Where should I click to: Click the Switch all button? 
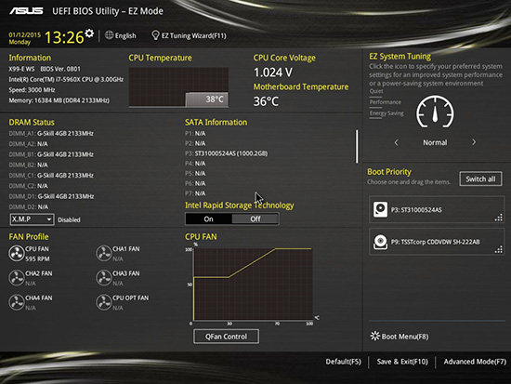pyautogui.click(x=480, y=179)
